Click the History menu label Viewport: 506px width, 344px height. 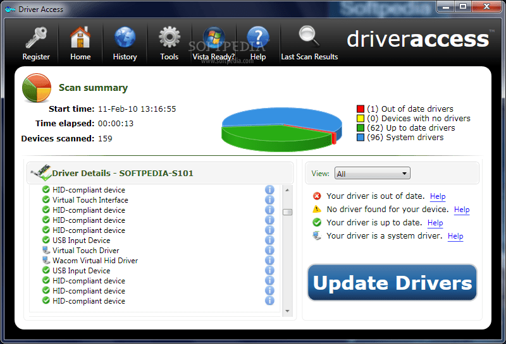tap(125, 57)
